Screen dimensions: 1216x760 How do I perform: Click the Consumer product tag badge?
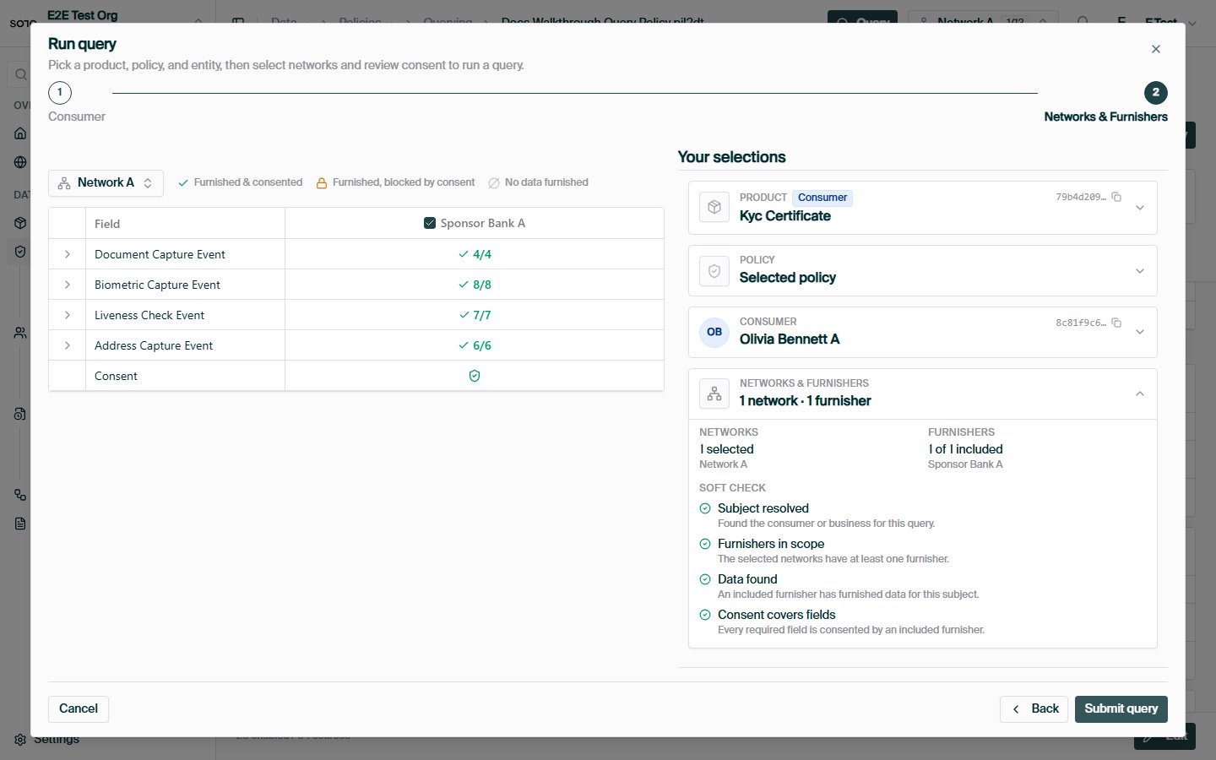click(x=822, y=198)
